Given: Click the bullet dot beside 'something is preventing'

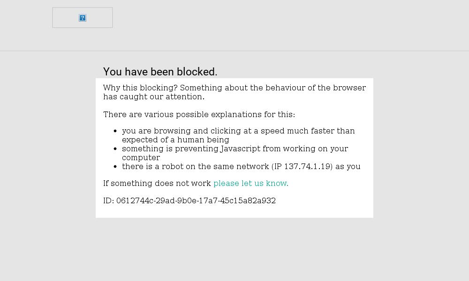Looking at the screenshot, I should 115,149.
